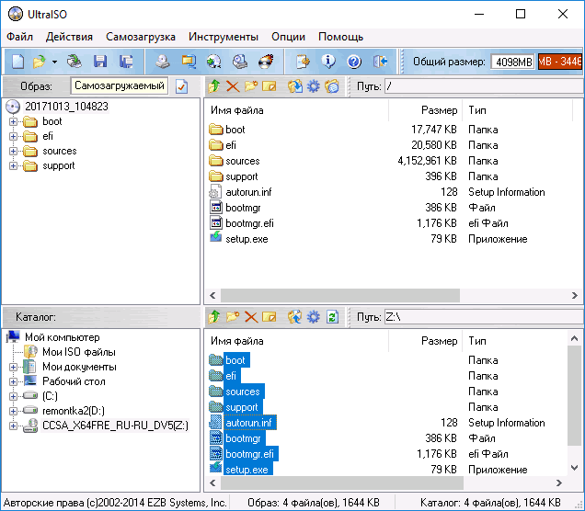
Task: Expand the Мои документы tree node
Action: [13, 367]
